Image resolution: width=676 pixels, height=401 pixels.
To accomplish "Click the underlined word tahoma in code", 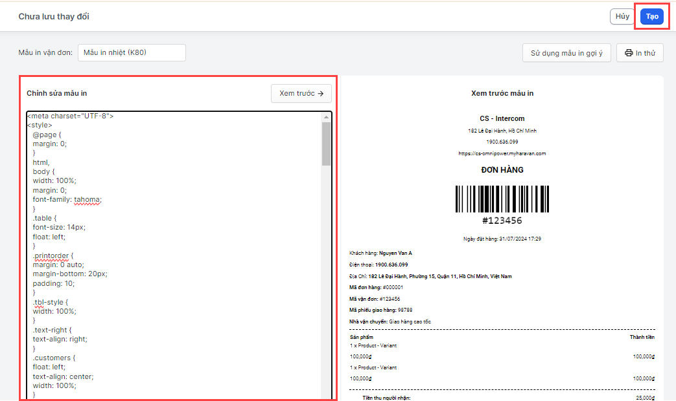I will [87, 200].
